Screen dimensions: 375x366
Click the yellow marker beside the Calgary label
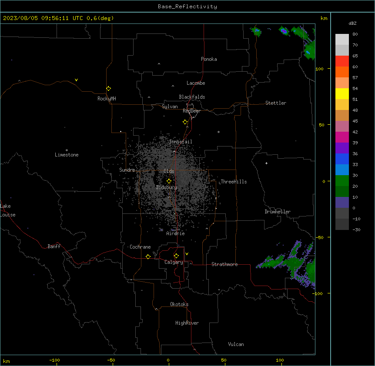click(x=176, y=256)
